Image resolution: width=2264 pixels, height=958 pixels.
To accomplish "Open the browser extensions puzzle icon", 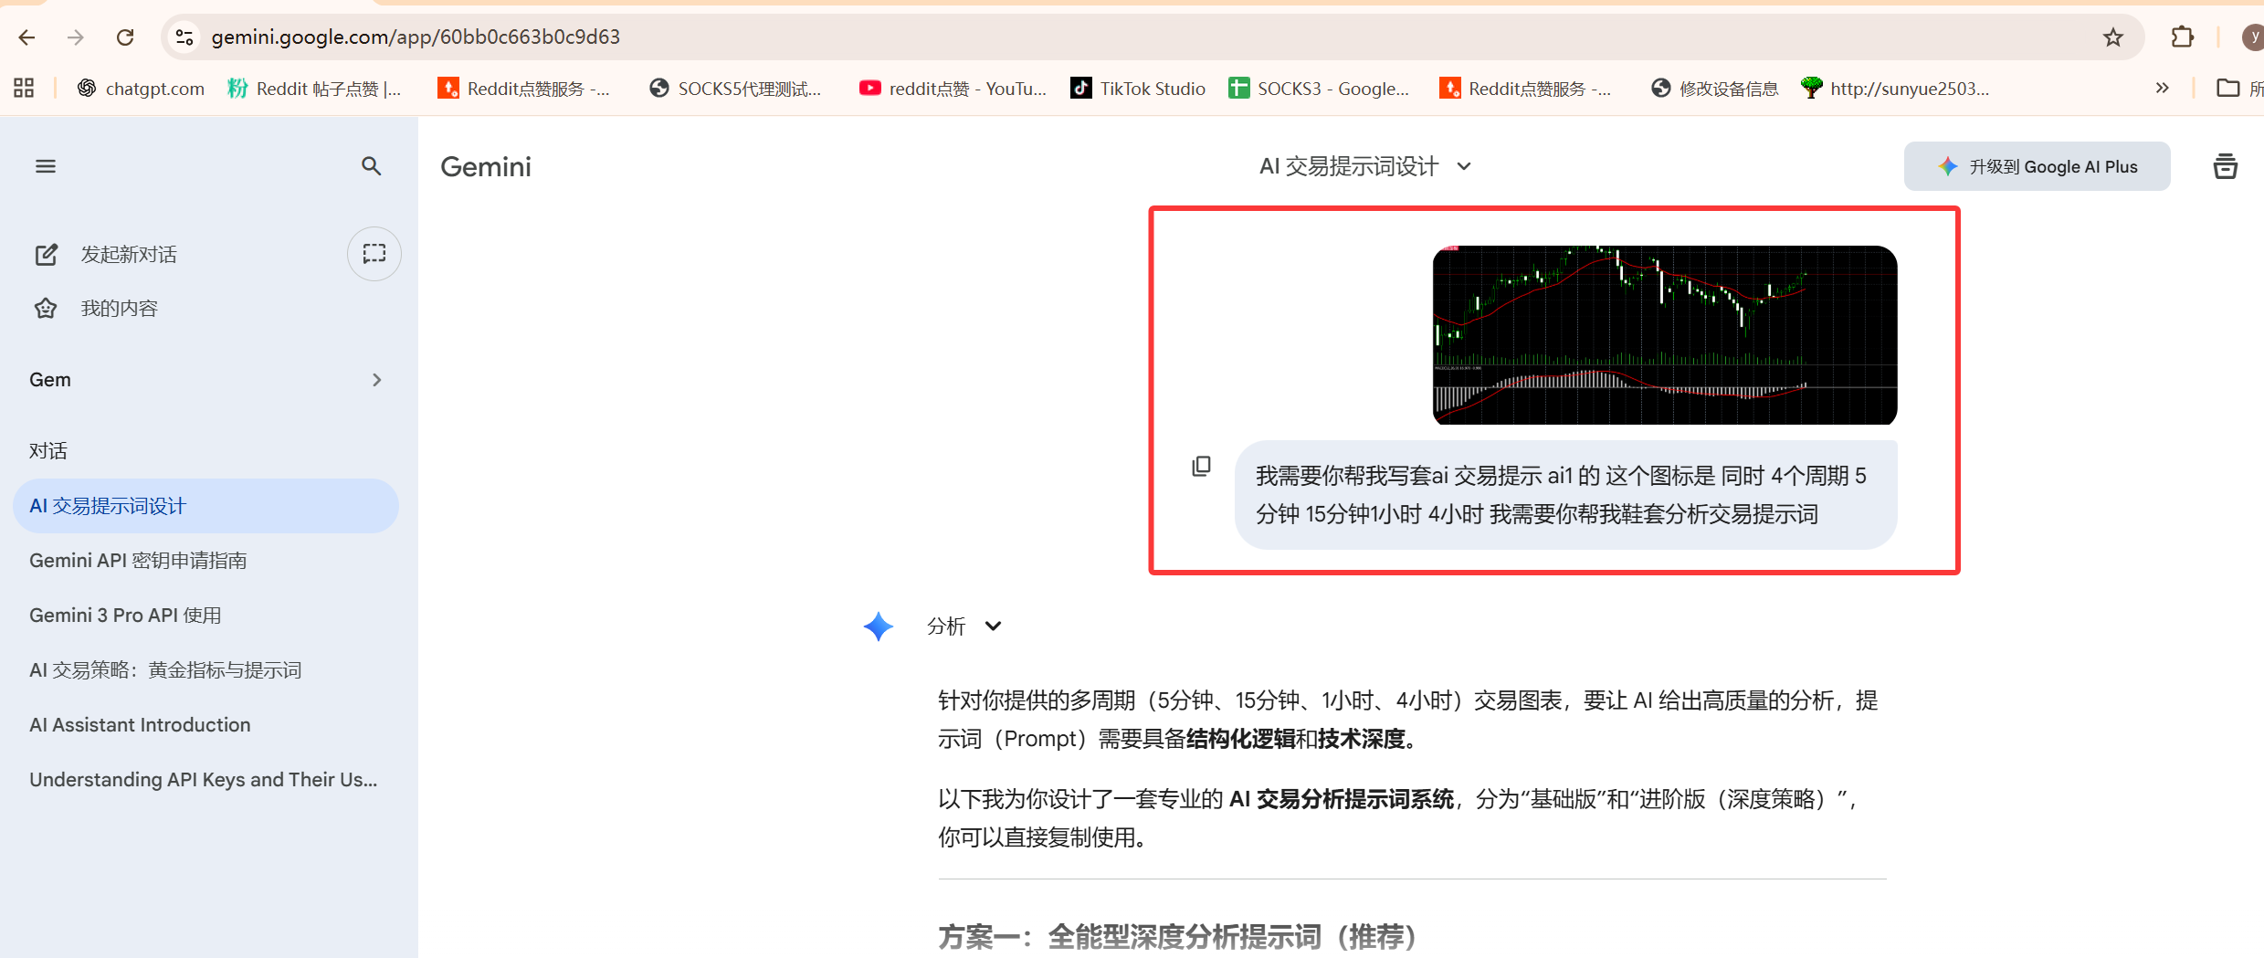I will click(2182, 37).
